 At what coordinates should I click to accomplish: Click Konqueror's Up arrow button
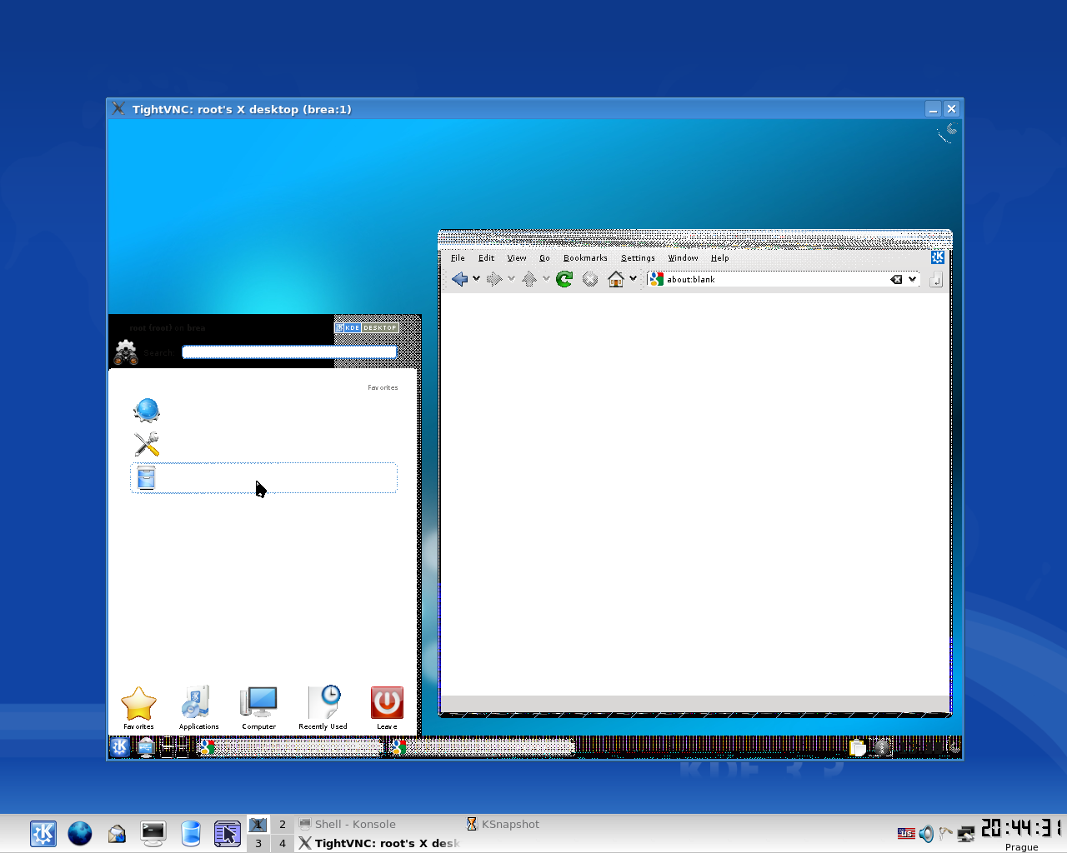click(529, 279)
